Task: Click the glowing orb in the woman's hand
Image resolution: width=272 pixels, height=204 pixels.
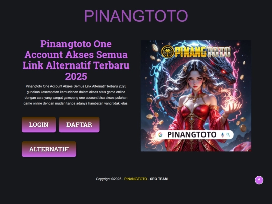Action: pyautogui.click(x=231, y=105)
